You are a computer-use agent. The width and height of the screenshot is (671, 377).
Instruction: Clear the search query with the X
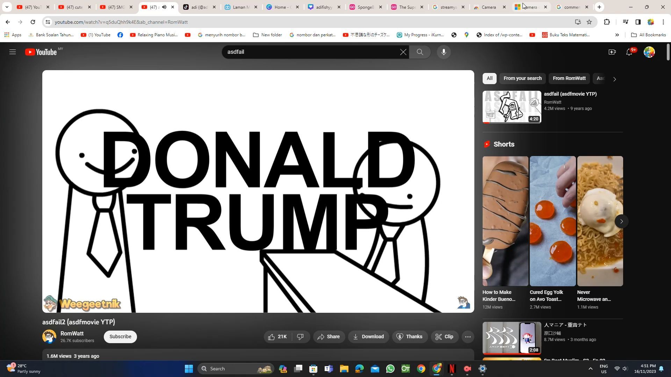click(403, 52)
